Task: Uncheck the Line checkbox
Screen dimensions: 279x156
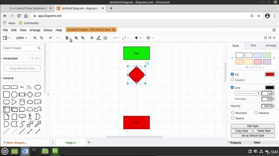Action: pos(232,88)
